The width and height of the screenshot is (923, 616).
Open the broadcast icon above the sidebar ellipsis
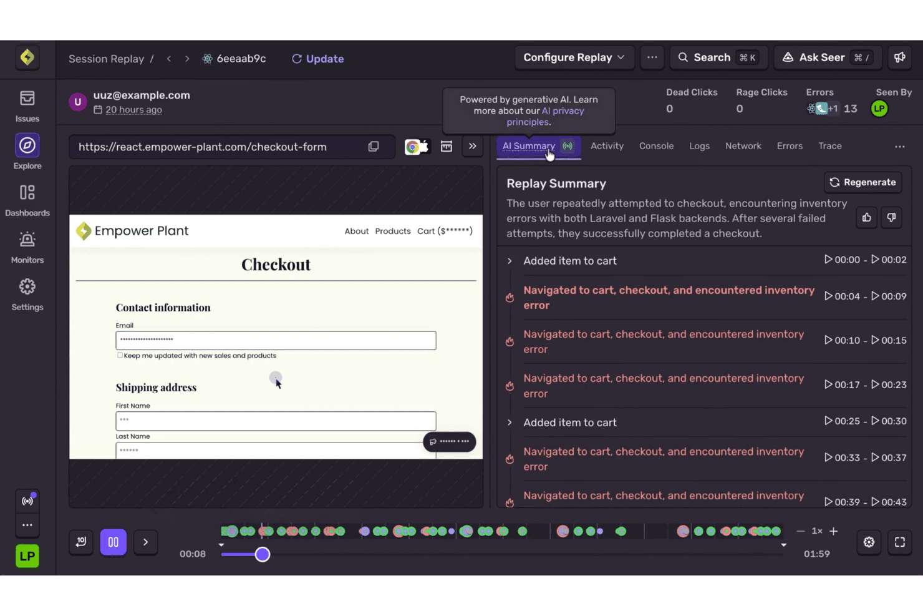tap(27, 501)
